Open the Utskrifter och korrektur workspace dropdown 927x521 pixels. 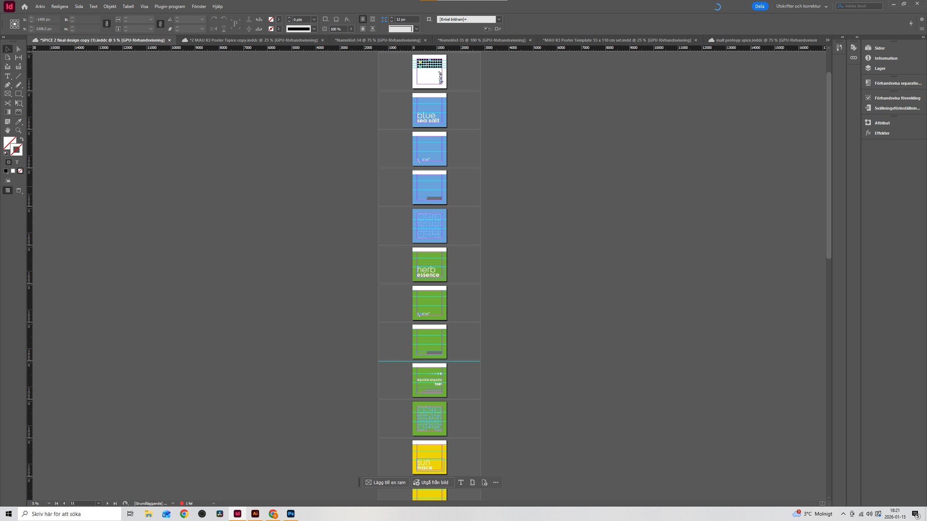pyautogui.click(x=802, y=6)
